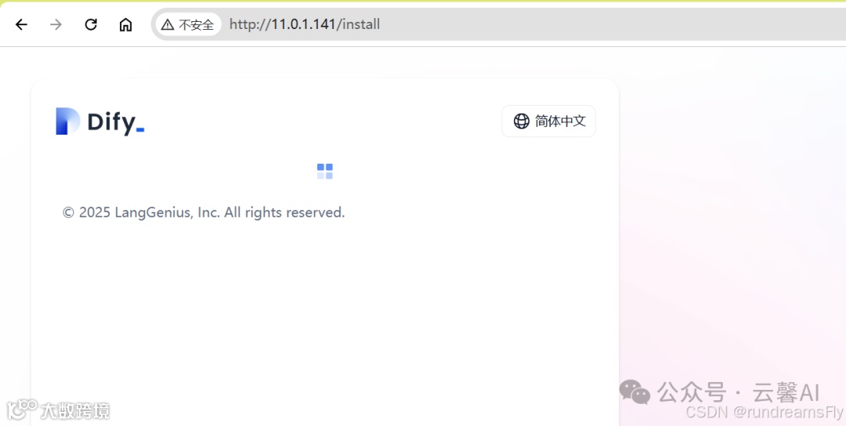
Task: Click the globe icon in language selector
Action: point(521,121)
